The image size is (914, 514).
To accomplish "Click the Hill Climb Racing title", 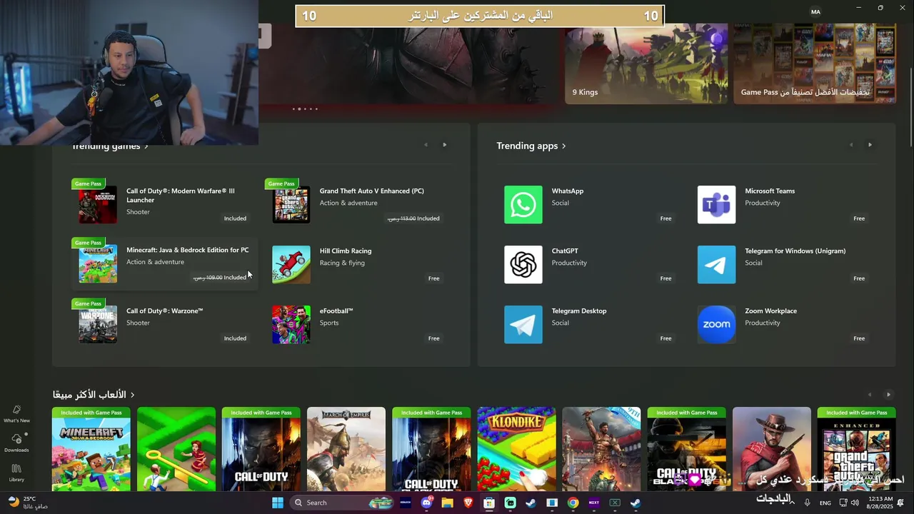I will (346, 251).
